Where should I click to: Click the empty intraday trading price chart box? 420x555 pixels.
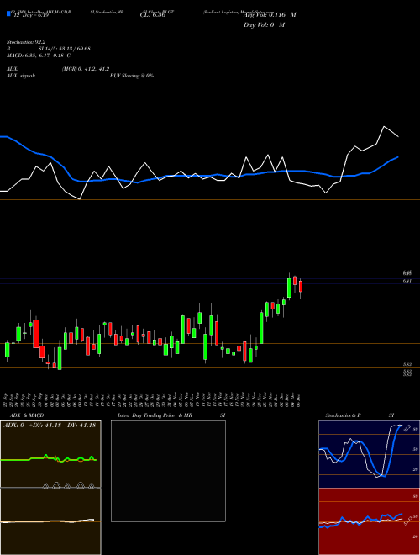168,471
